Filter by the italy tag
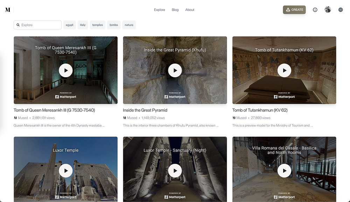Screen dimensions: 350x202 pyautogui.click(x=83, y=25)
